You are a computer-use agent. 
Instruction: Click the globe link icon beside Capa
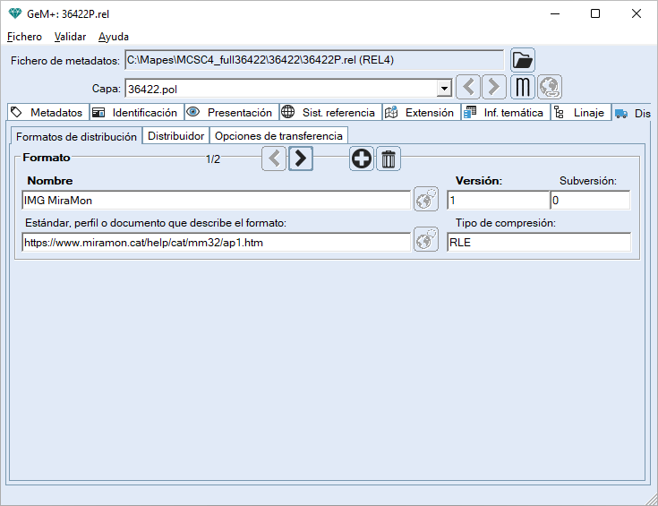(549, 87)
